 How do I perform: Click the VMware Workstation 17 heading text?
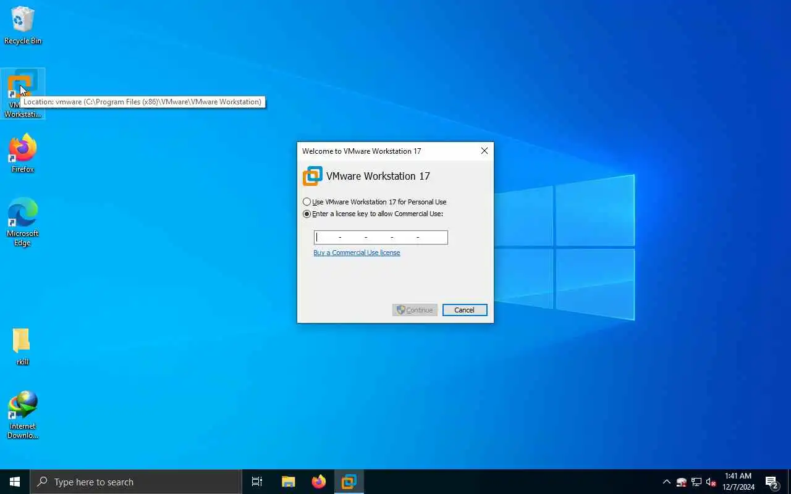[378, 176]
